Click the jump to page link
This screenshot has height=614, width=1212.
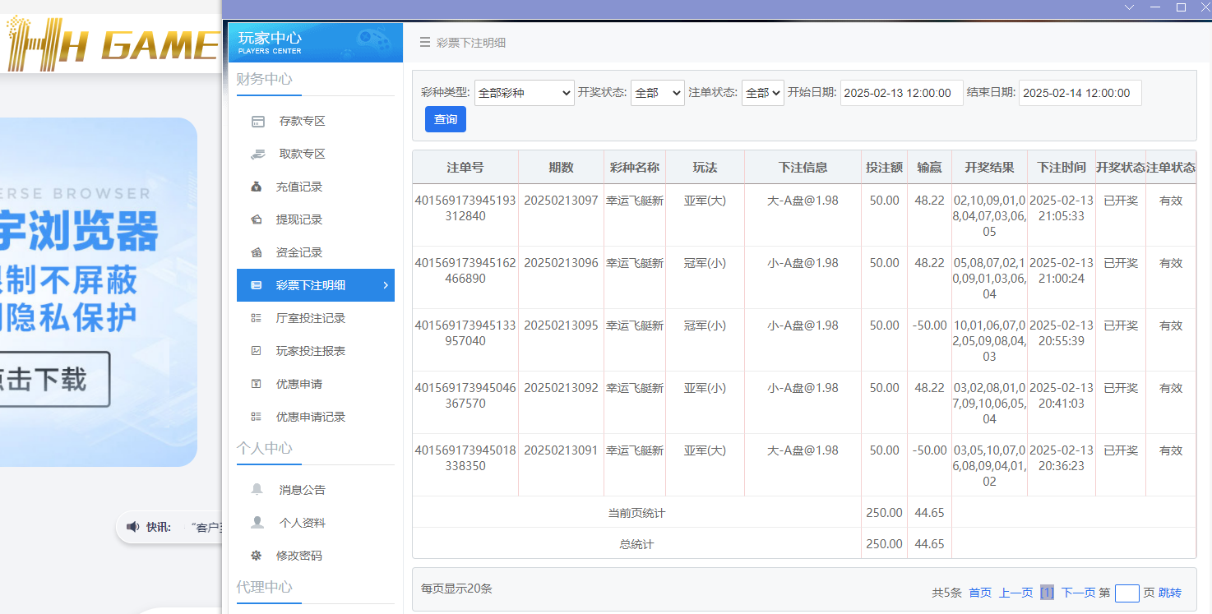[x=1170, y=593]
